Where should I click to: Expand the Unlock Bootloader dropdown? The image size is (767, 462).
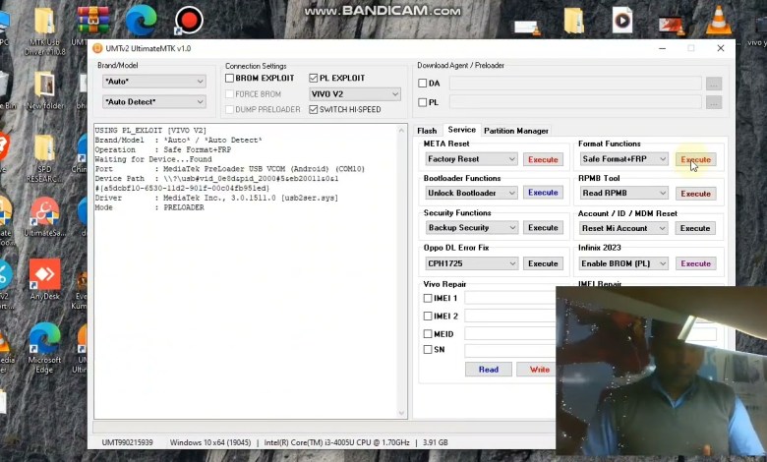(x=471, y=193)
